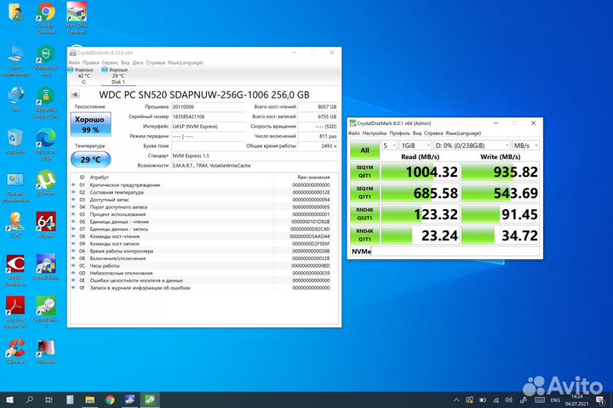Open drive dropdown D: 0% (0/238GiB)

[x=472, y=145]
